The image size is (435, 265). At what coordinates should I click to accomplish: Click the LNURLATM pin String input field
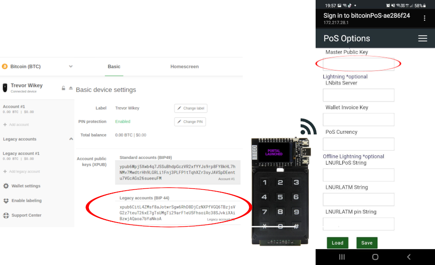click(359, 224)
